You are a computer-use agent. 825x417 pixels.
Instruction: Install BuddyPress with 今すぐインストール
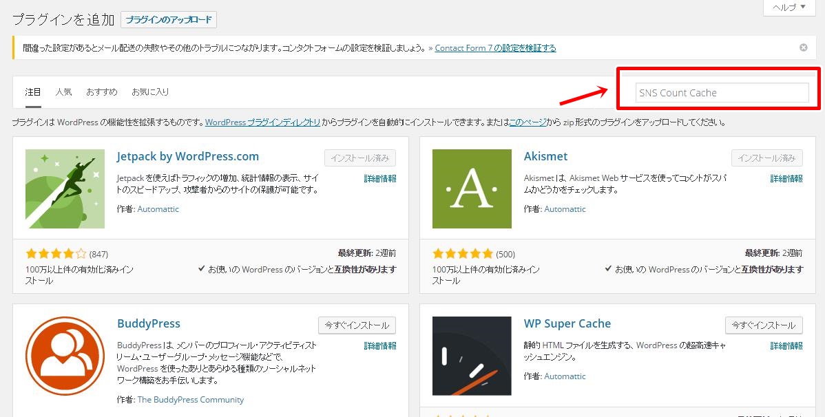click(x=357, y=325)
